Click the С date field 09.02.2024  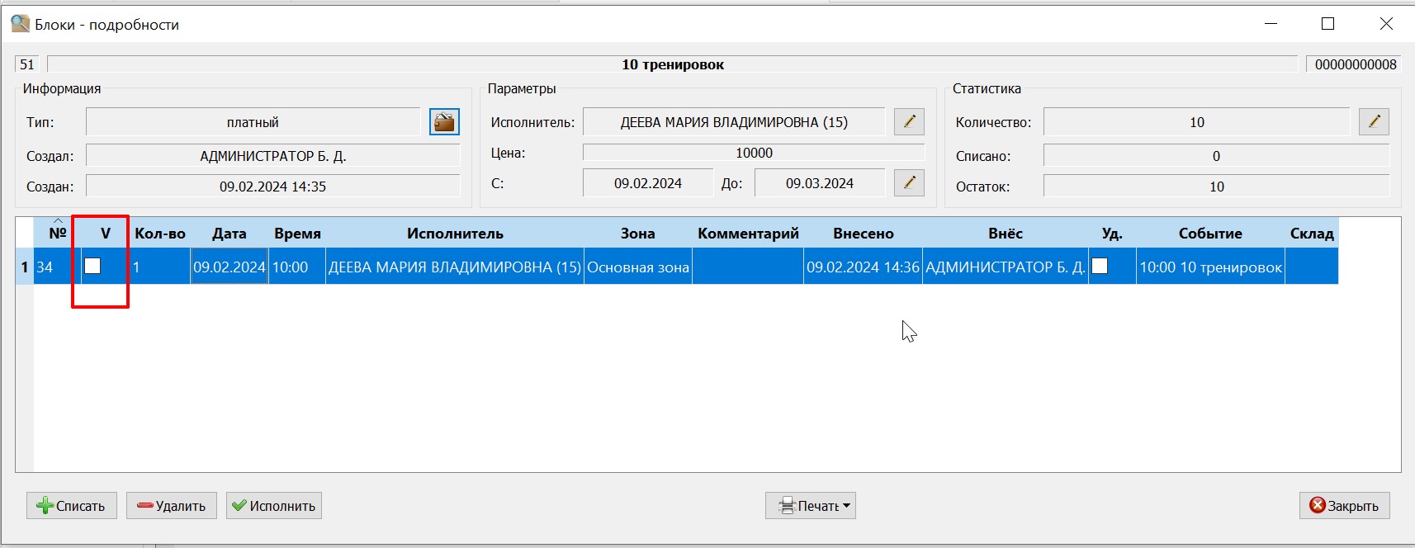click(x=648, y=183)
